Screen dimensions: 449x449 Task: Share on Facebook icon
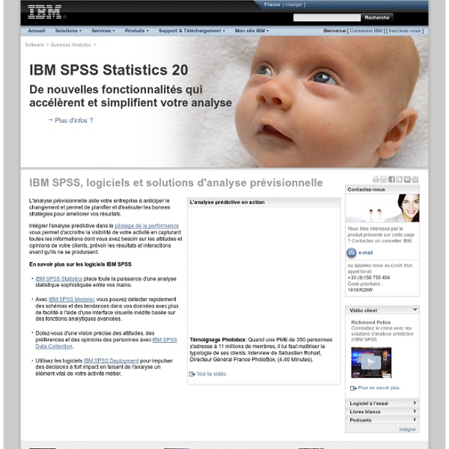click(x=391, y=180)
